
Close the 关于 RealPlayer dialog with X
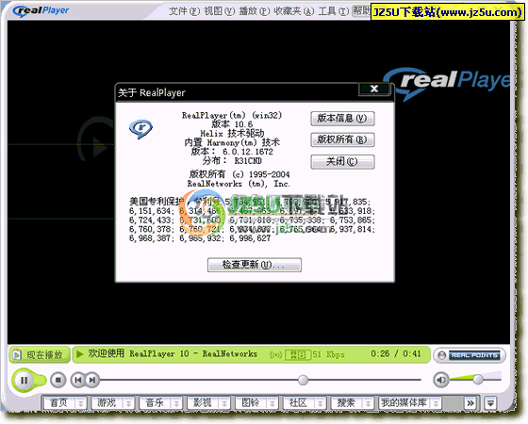tap(374, 89)
